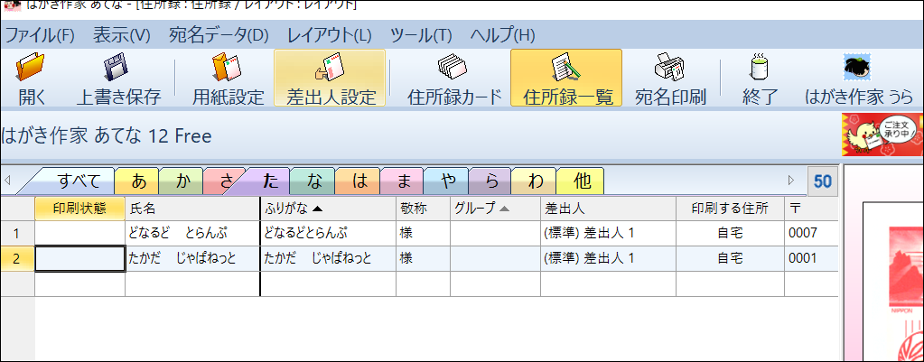Click the postcard preview thumbnail
924x362 pixels.
(x=893, y=283)
